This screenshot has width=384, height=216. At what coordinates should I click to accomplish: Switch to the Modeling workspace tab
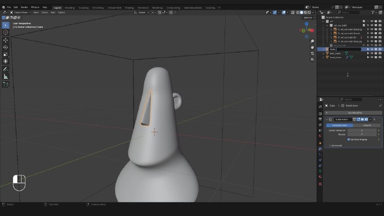[70, 8]
